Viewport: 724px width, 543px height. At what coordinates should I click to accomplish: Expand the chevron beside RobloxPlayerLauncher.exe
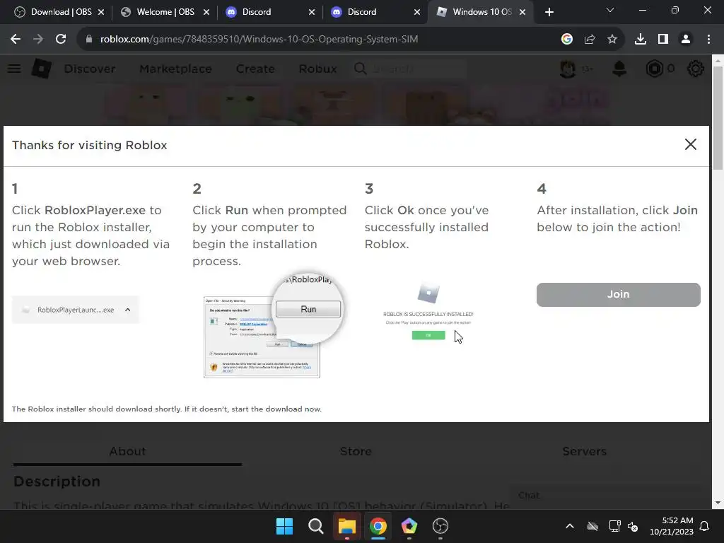(x=128, y=310)
